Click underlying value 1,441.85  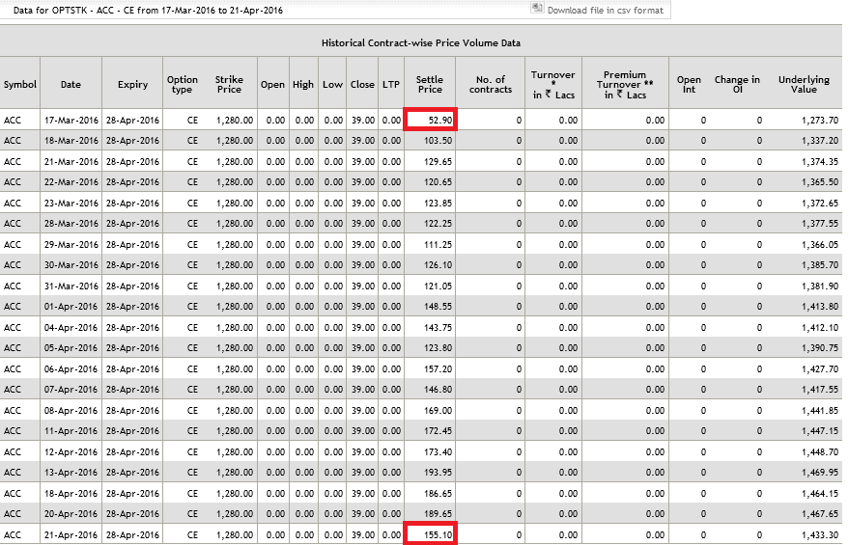820,411
